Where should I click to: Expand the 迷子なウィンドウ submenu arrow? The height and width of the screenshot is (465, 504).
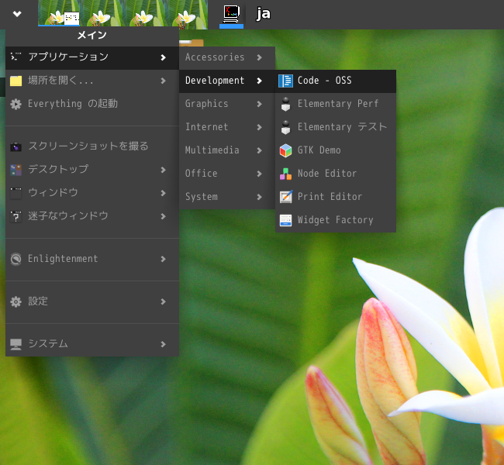click(164, 216)
